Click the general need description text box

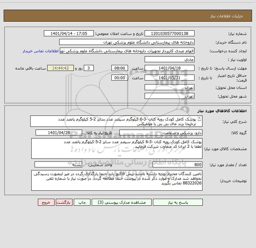116,121
